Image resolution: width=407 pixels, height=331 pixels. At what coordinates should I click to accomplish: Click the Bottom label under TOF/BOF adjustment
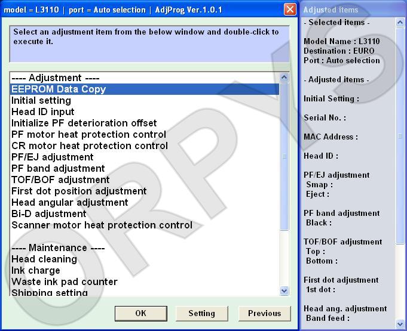[322, 261]
